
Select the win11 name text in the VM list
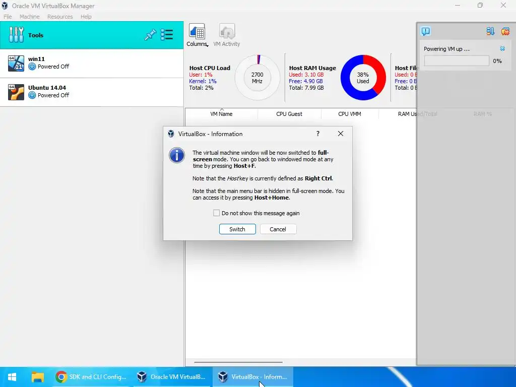(36, 59)
